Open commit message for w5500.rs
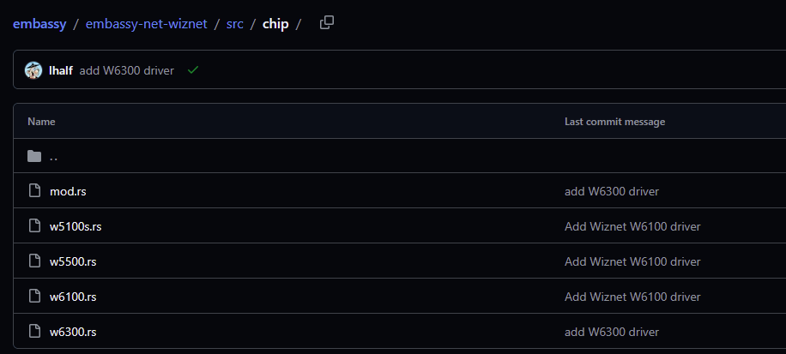 (632, 261)
